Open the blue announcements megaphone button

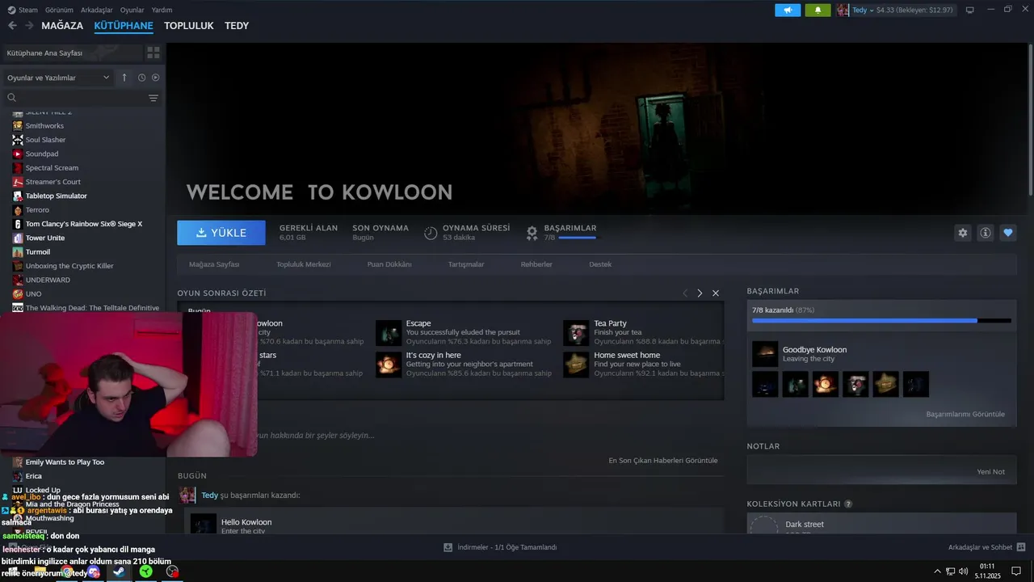click(x=788, y=10)
